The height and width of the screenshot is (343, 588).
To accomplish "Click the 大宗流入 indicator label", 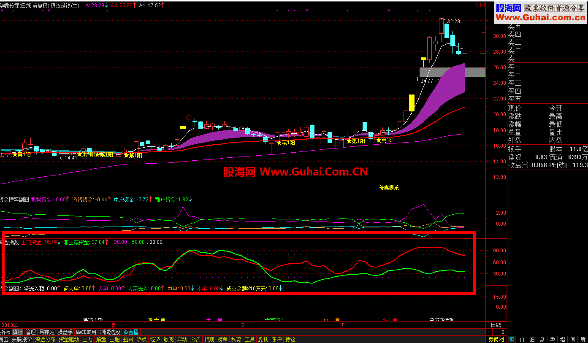I will coord(138,289).
